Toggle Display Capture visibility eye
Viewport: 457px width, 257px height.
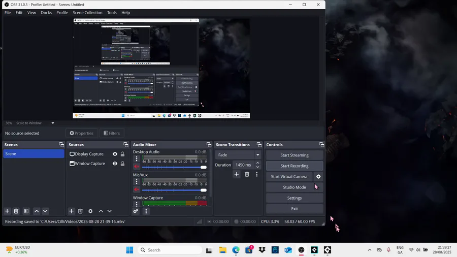point(115,154)
